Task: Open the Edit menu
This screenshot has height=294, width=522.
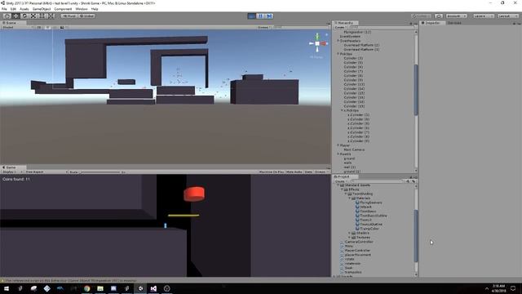Action: coord(13,9)
